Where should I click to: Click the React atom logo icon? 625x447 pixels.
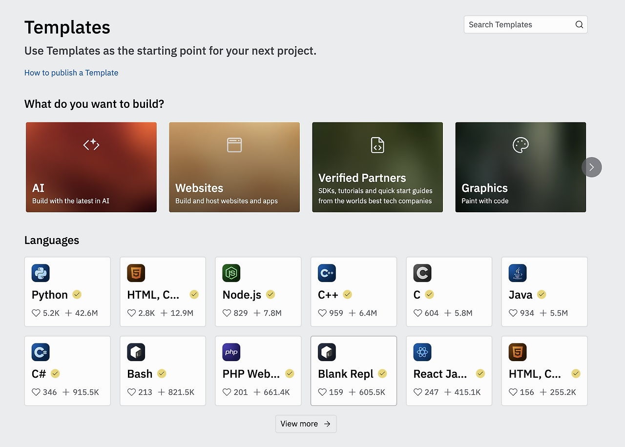[x=422, y=352]
